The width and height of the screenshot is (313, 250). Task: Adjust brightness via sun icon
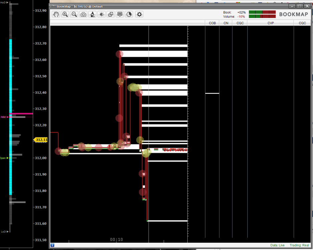101,14
